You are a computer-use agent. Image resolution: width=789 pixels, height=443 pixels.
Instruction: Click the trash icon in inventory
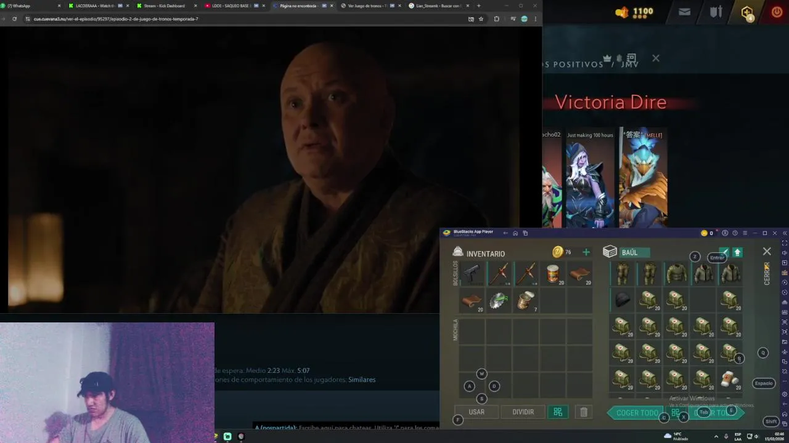tap(584, 412)
